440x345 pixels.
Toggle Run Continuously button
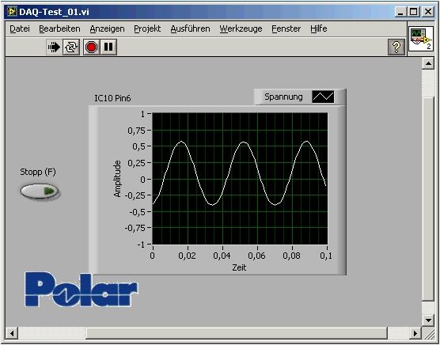[x=71, y=47]
